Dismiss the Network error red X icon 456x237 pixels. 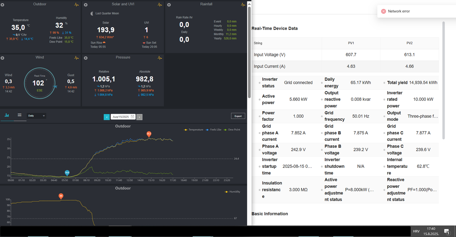point(383,11)
